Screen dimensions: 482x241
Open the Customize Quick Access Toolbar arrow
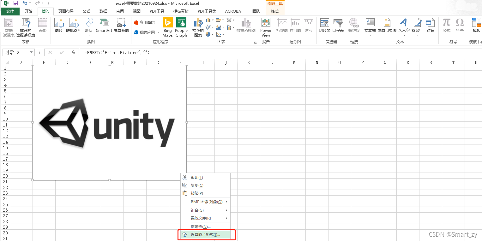tap(48, 3)
